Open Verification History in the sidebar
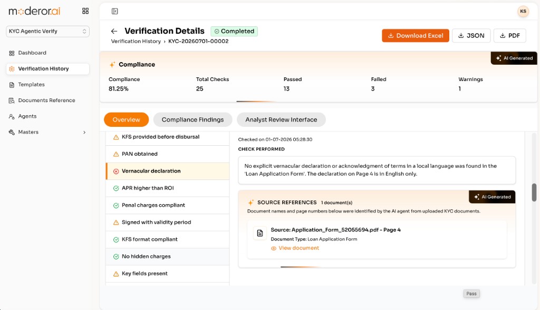This screenshot has width=540, height=310. click(x=47, y=69)
